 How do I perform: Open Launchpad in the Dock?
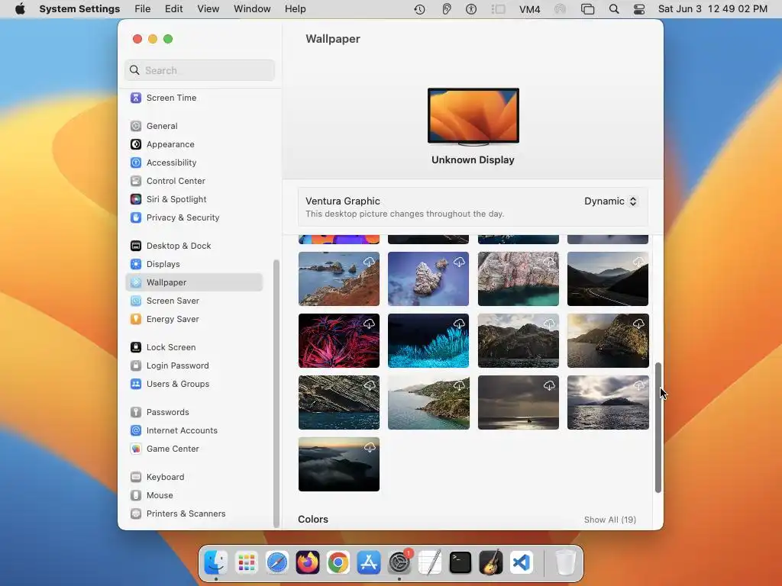click(x=247, y=562)
